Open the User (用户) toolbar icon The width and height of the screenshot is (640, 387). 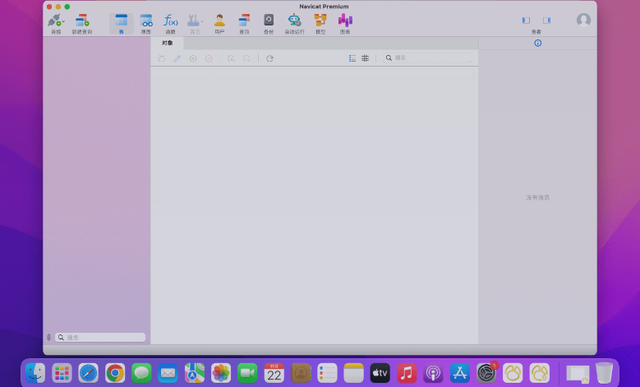tap(219, 24)
